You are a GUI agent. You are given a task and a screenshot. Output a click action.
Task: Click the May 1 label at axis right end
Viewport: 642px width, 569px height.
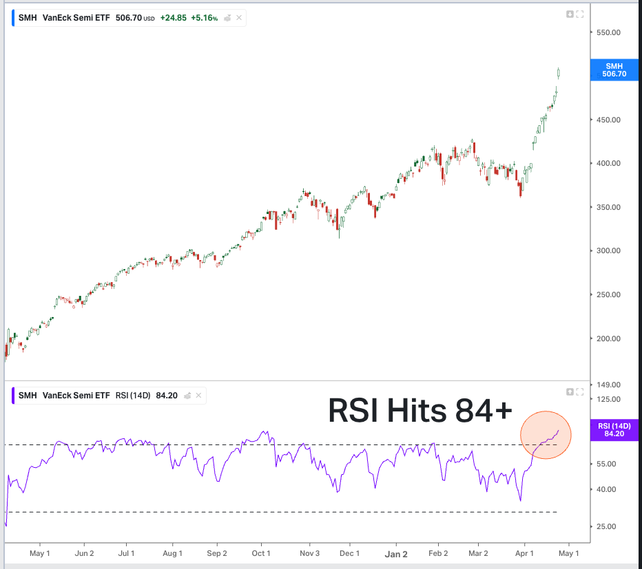point(568,553)
